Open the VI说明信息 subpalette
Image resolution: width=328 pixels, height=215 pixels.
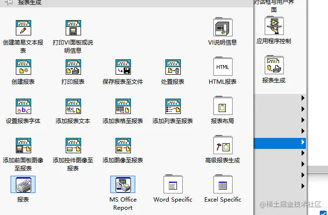[x=223, y=27]
